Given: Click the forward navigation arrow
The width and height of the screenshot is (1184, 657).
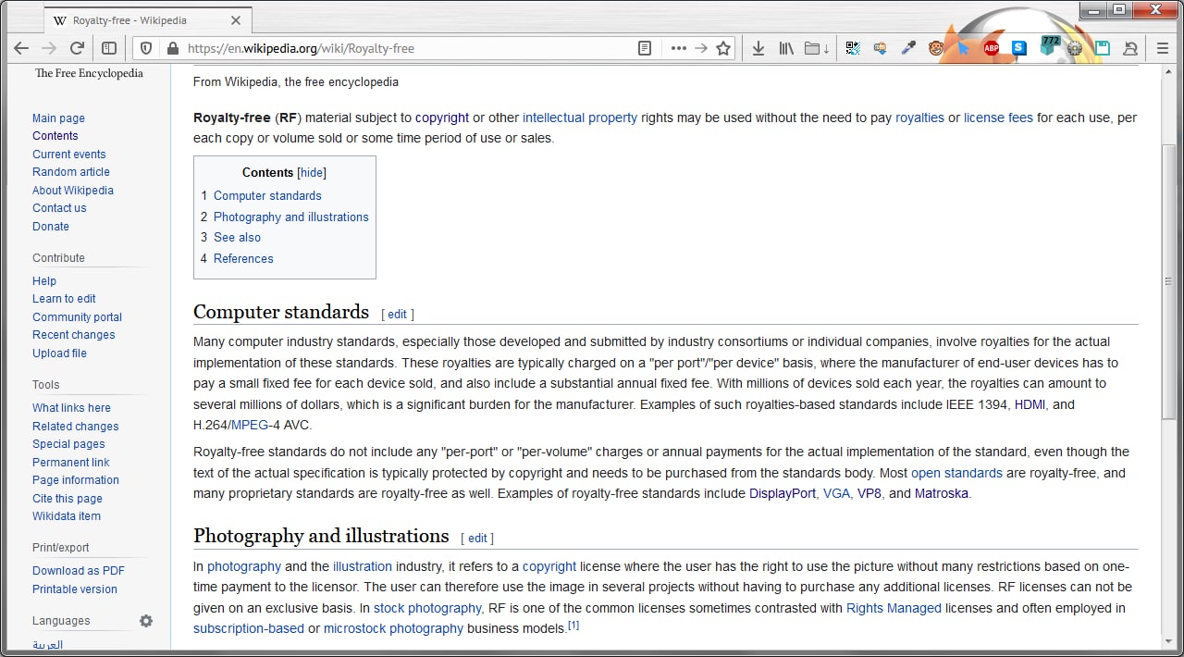Looking at the screenshot, I should (x=49, y=48).
